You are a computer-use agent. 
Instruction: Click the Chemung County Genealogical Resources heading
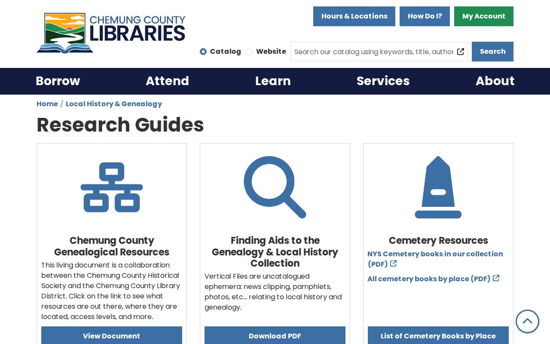[112, 246]
